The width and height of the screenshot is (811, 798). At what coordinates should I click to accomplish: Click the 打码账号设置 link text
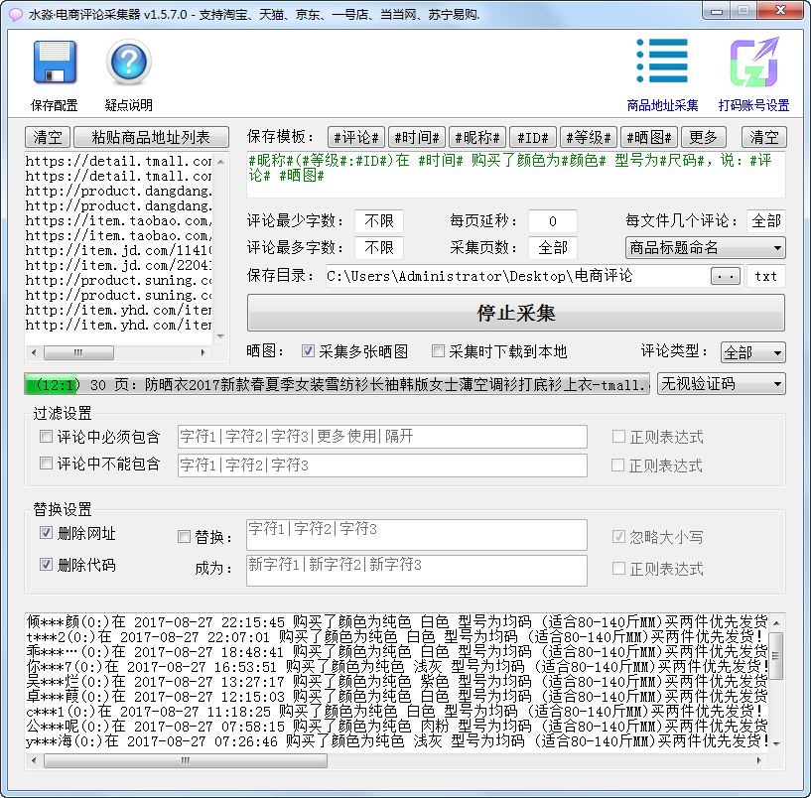click(754, 105)
